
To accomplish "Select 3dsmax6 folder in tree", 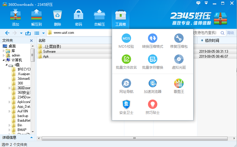I will coord(24,79).
